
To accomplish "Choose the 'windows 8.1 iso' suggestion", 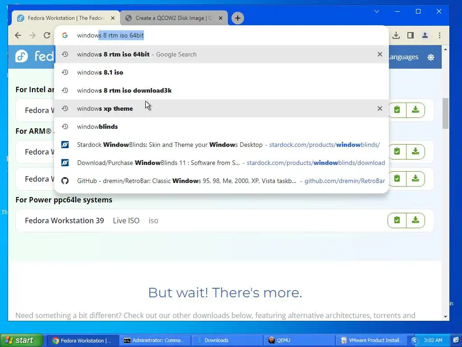I will [x=222, y=72].
